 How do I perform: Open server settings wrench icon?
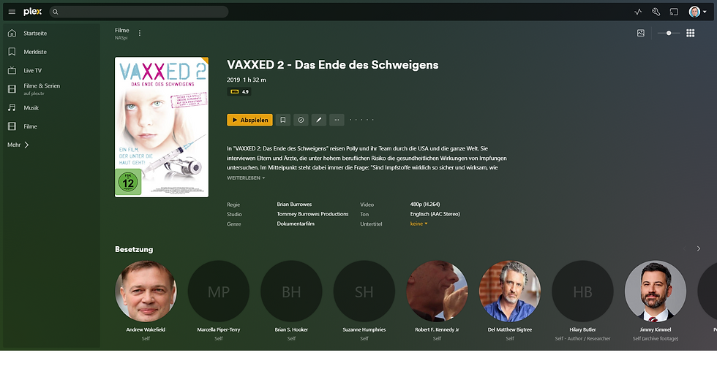tap(656, 12)
